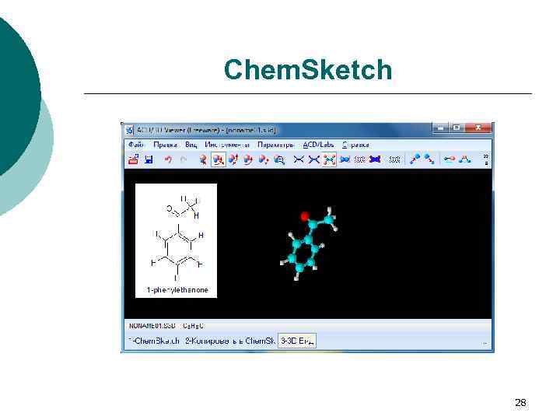The width and height of the screenshot is (560, 420).
Task: Start Auto Rotate animation icon
Action: click(415, 159)
